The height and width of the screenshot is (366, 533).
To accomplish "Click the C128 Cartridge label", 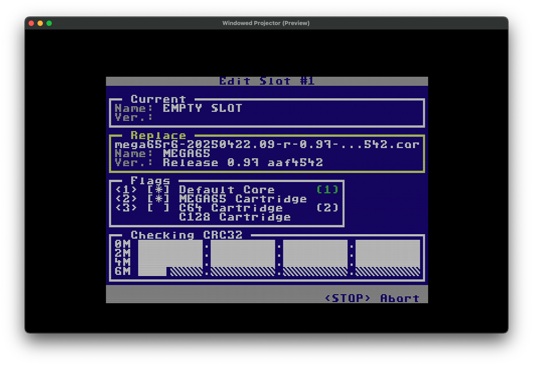I will tap(235, 217).
